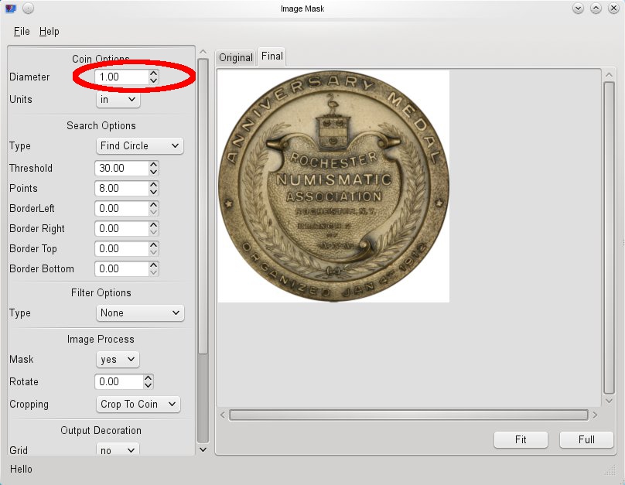Viewport: 625px width, 485px height.
Task: Click the Diameter value field
Action: click(121, 77)
